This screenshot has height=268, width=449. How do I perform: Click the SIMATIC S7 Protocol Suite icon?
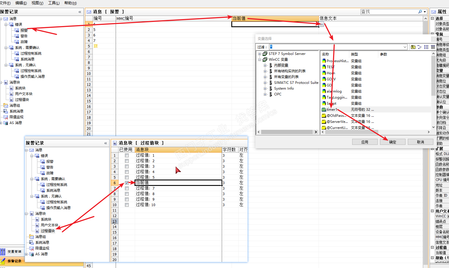271,83
